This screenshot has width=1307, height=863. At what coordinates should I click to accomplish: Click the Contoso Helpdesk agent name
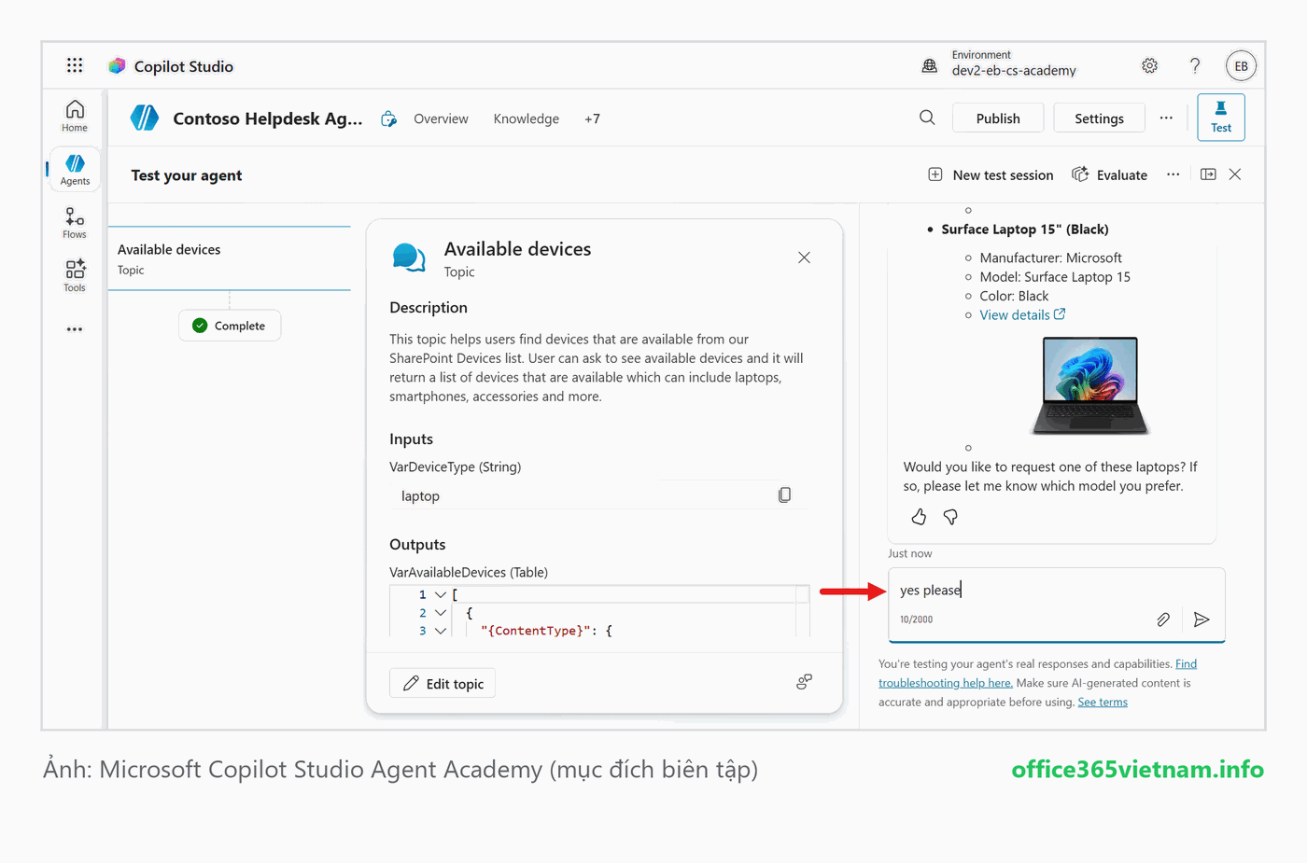[268, 118]
